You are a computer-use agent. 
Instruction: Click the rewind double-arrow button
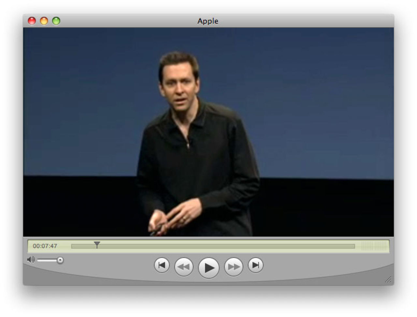point(184,267)
